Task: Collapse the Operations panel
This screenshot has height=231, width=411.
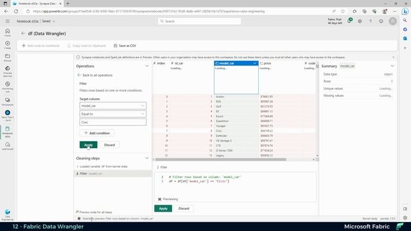Action: point(147,66)
